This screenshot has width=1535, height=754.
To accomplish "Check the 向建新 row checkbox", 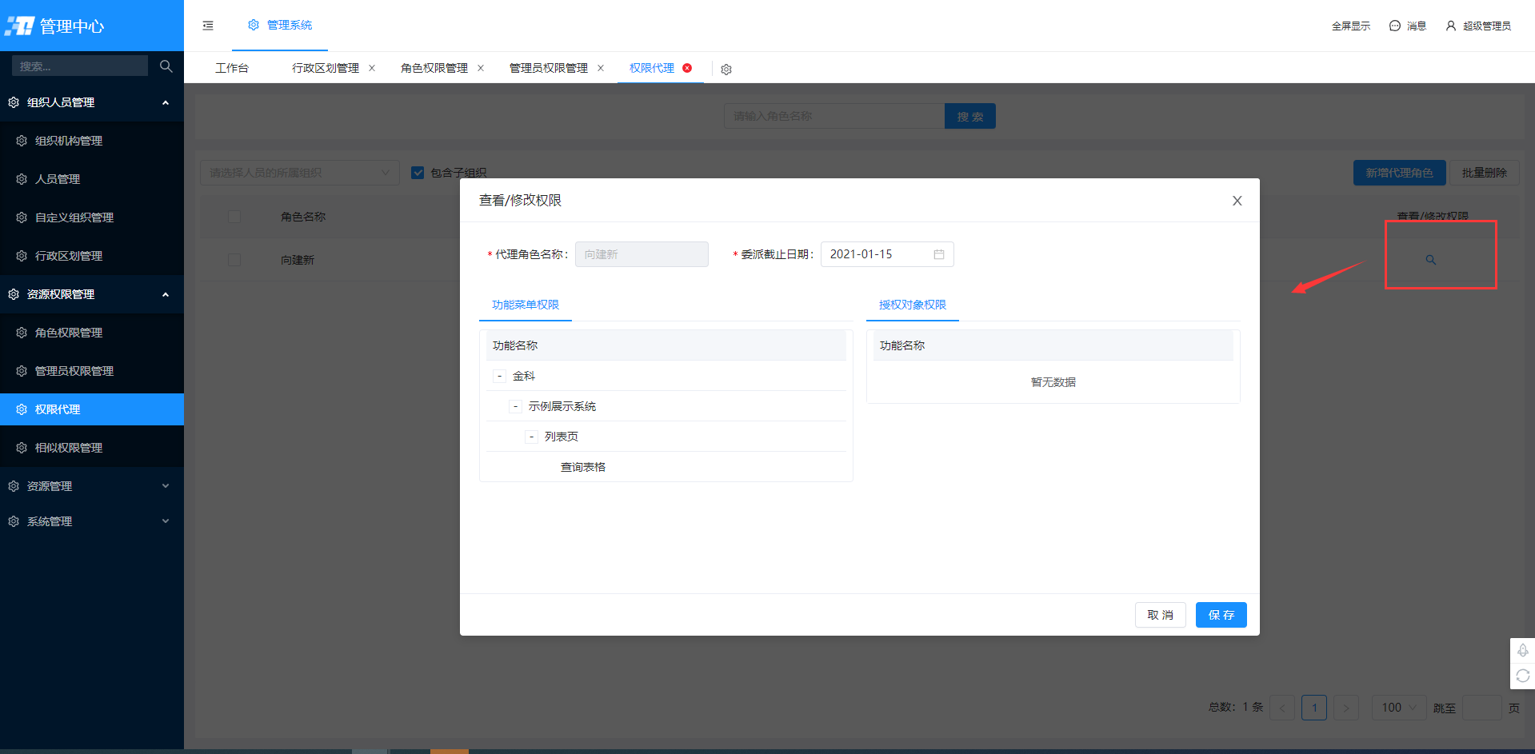I will point(234,260).
